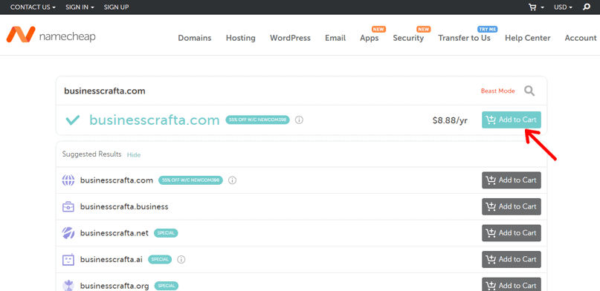Click the SPECIAL badge beside businesscrafta.net
The width and height of the screenshot is (600, 291).
click(166, 233)
